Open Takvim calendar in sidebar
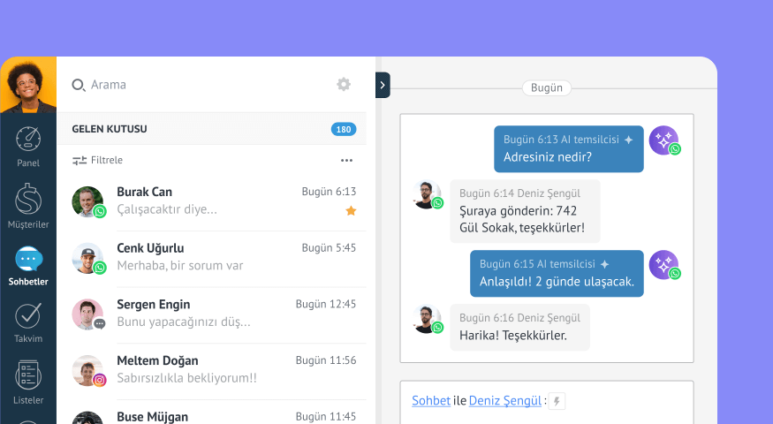 [x=28, y=323]
